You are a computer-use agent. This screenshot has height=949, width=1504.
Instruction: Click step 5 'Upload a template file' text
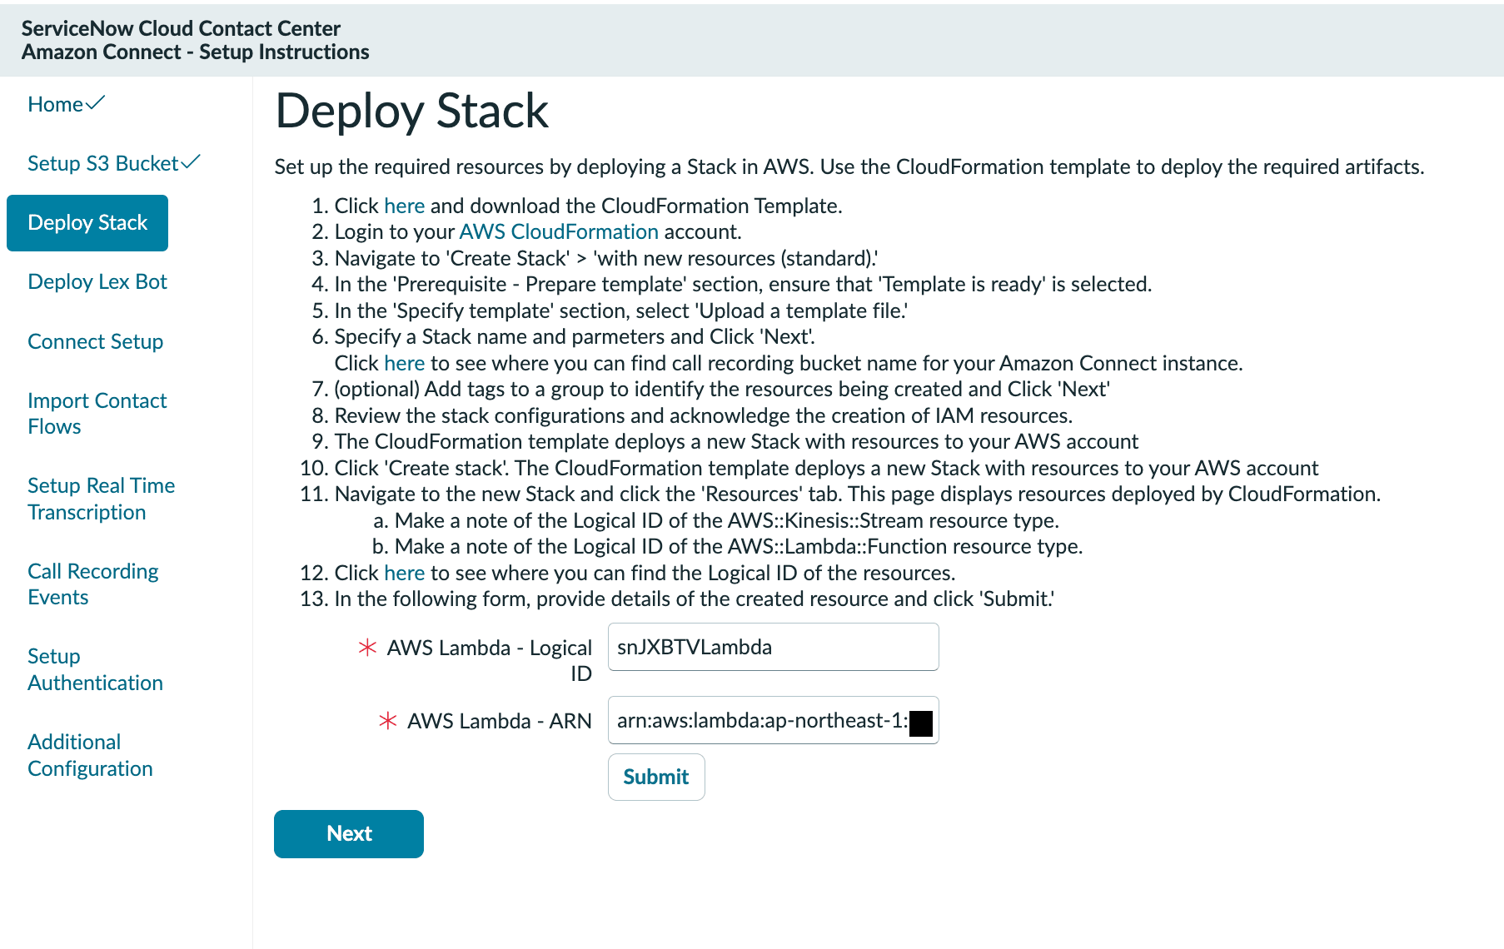pyautogui.click(x=621, y=311)
